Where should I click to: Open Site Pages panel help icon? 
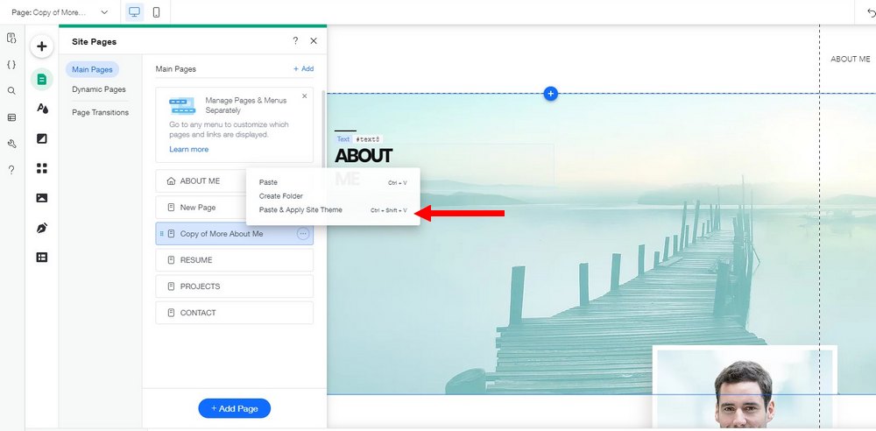click(x=295, y=41)
